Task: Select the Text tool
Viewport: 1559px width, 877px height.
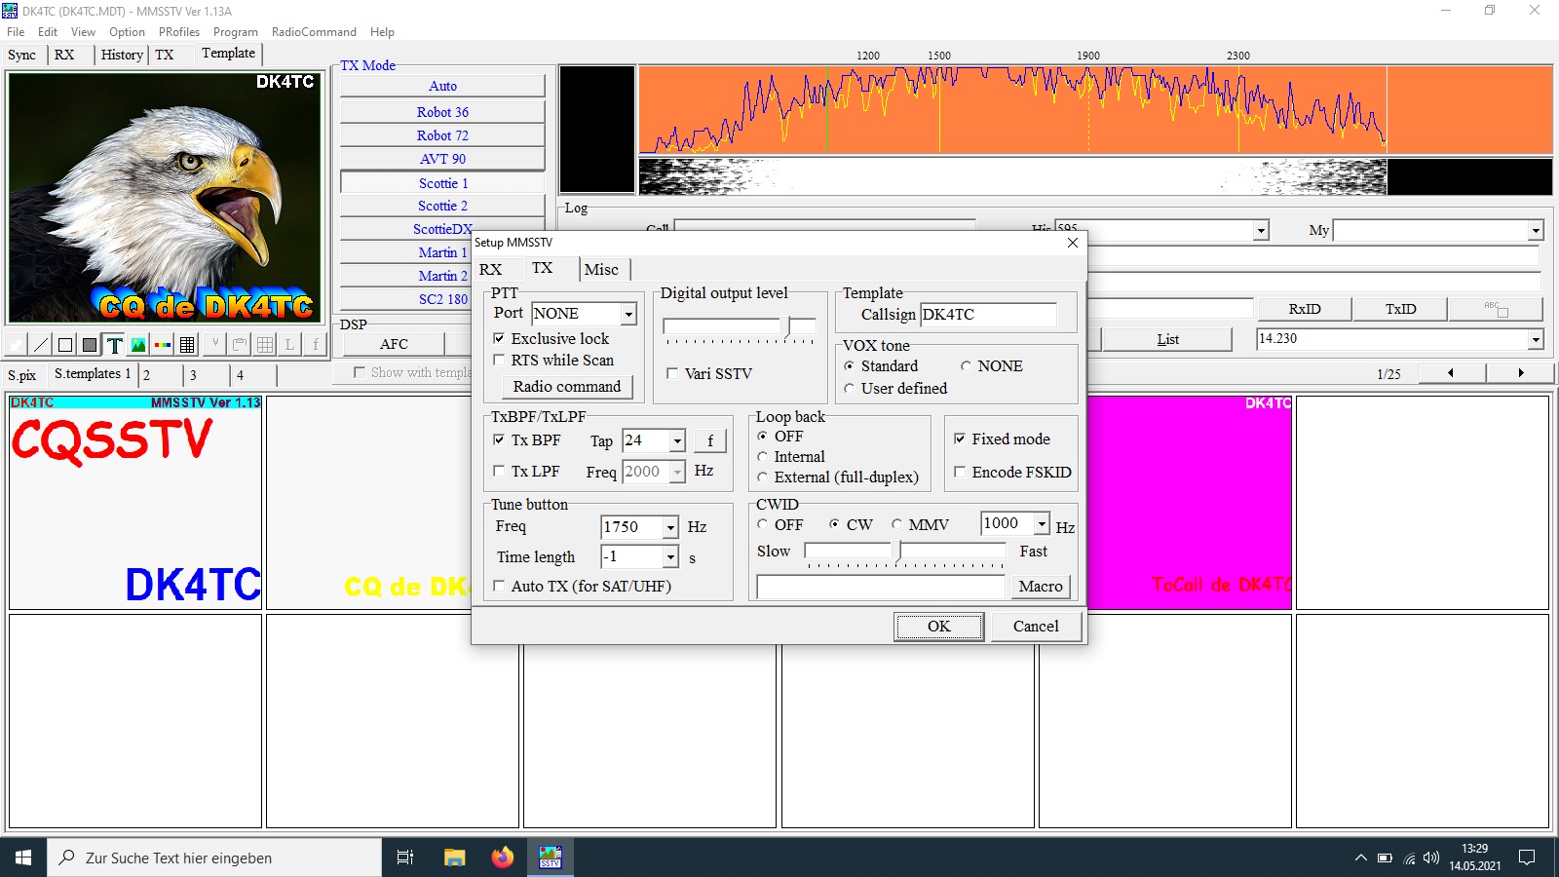Action: pos(114,344)
